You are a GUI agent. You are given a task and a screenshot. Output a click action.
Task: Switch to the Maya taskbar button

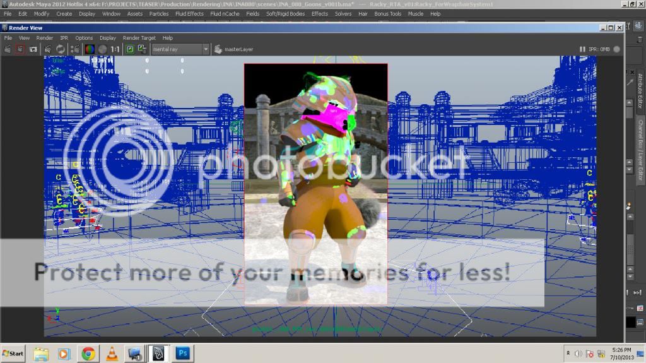point(158,354)
